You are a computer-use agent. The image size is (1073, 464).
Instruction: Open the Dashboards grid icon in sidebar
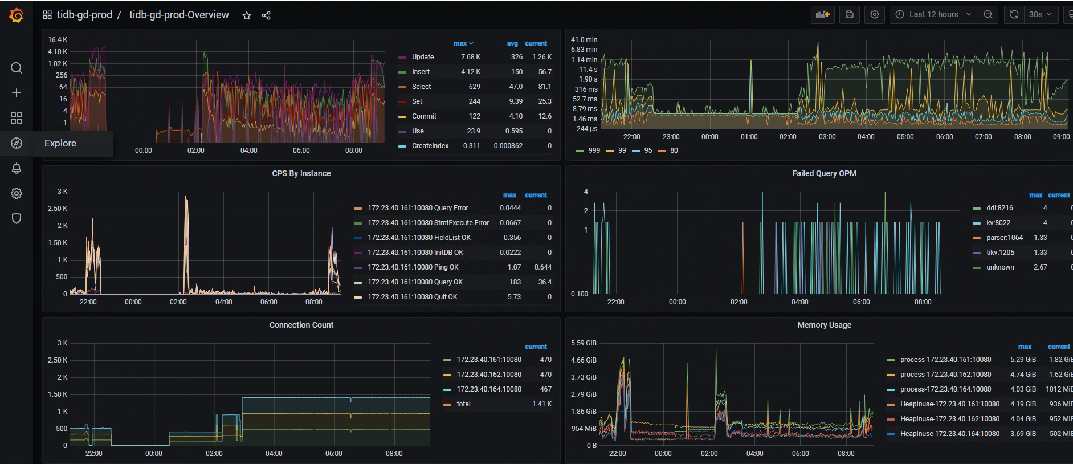17,118
